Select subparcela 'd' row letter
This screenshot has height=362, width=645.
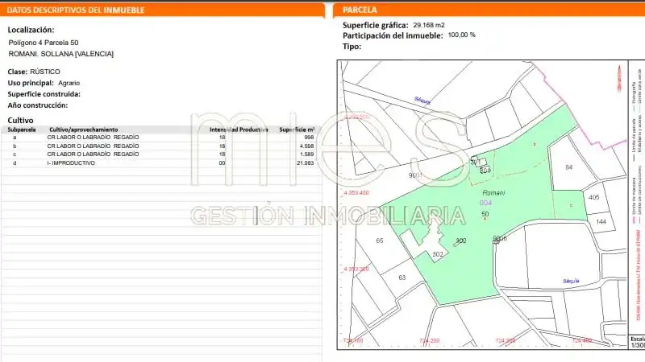[15, 163]
